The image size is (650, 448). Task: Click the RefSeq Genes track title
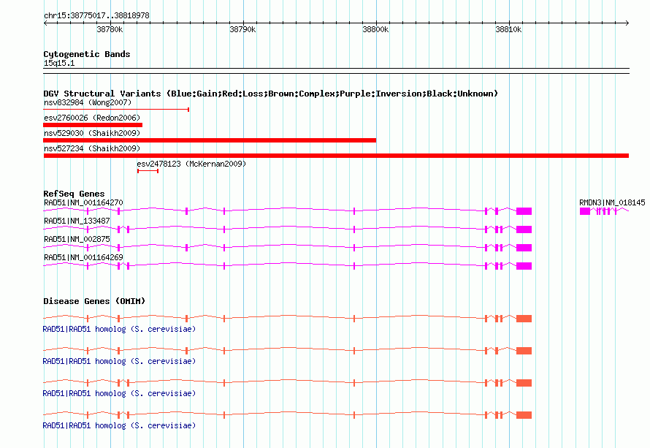tap(74, 194)
